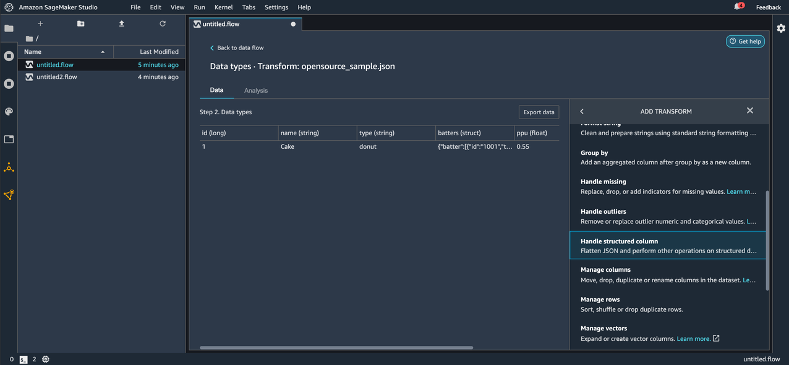Screen dimensions: 789x365
Task: Click the batters JSON struct cell
Action: 474,147
